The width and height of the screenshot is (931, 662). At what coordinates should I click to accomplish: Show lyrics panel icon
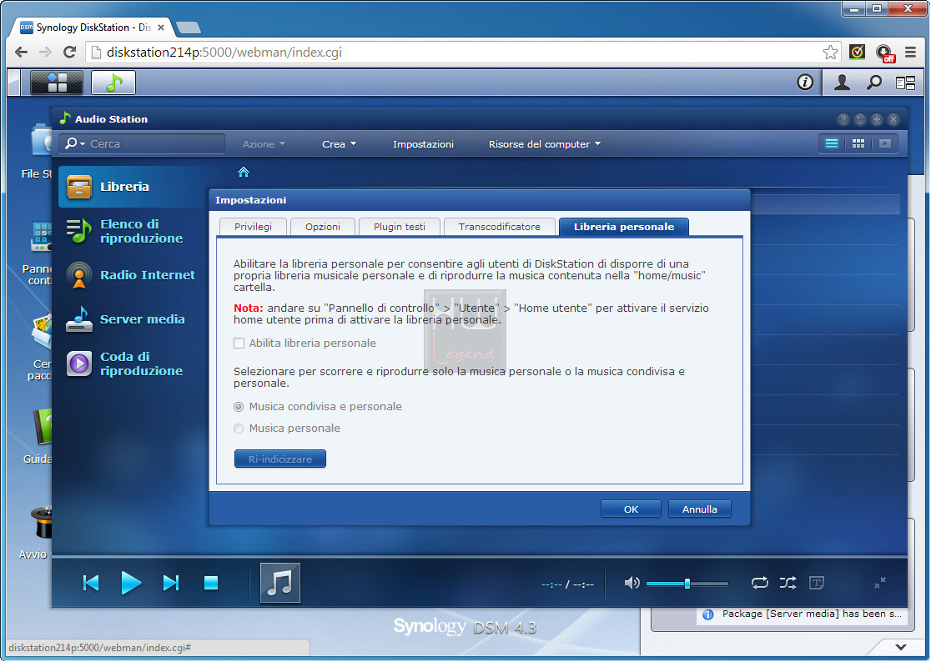coord(817,583)
